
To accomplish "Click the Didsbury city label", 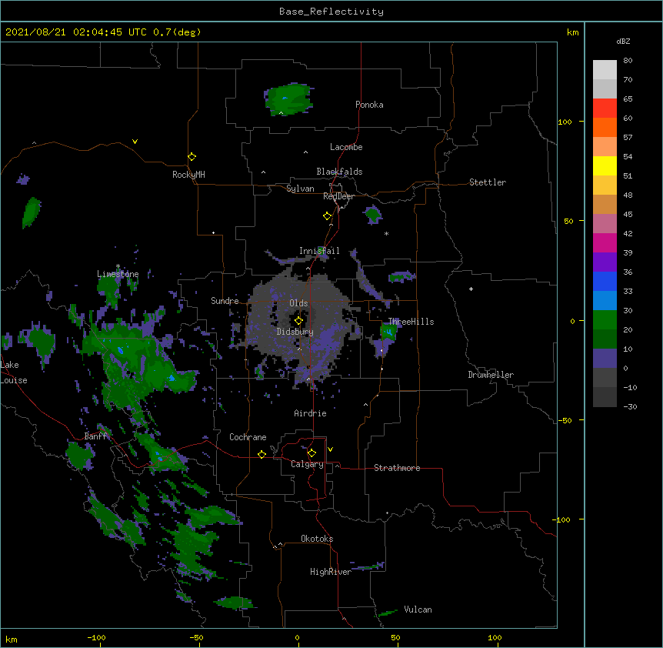I will 295,332.
